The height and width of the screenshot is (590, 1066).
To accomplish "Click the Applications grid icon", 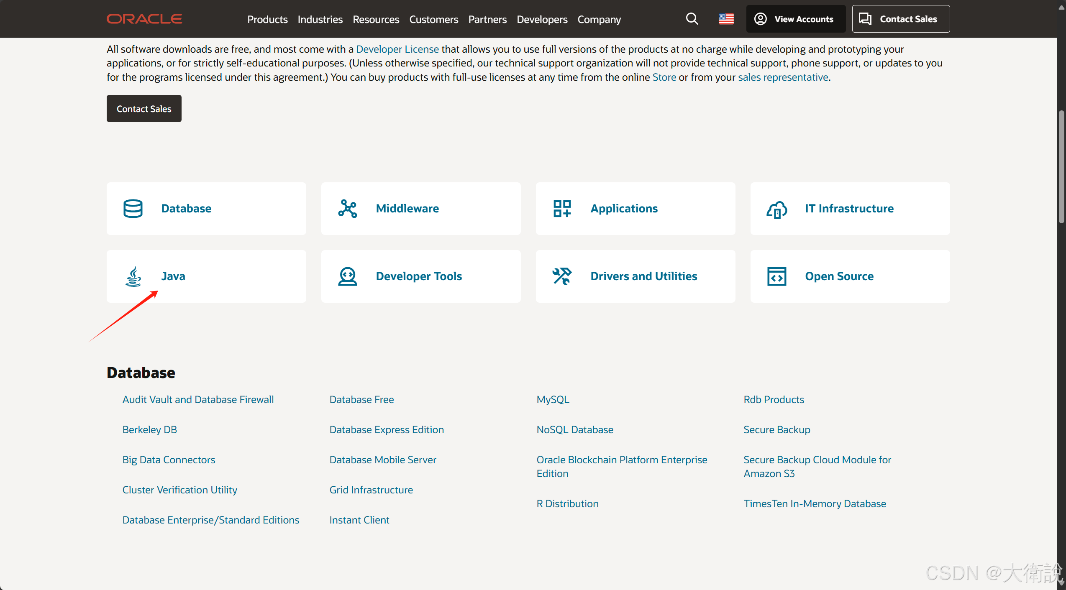I will 562,208.
